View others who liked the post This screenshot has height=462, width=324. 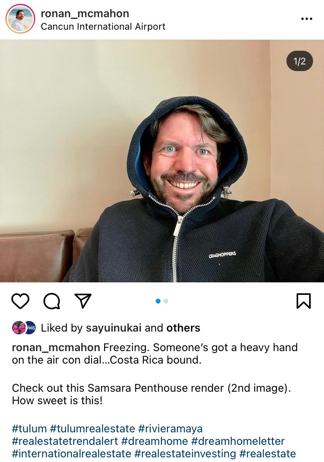(183, 328)
